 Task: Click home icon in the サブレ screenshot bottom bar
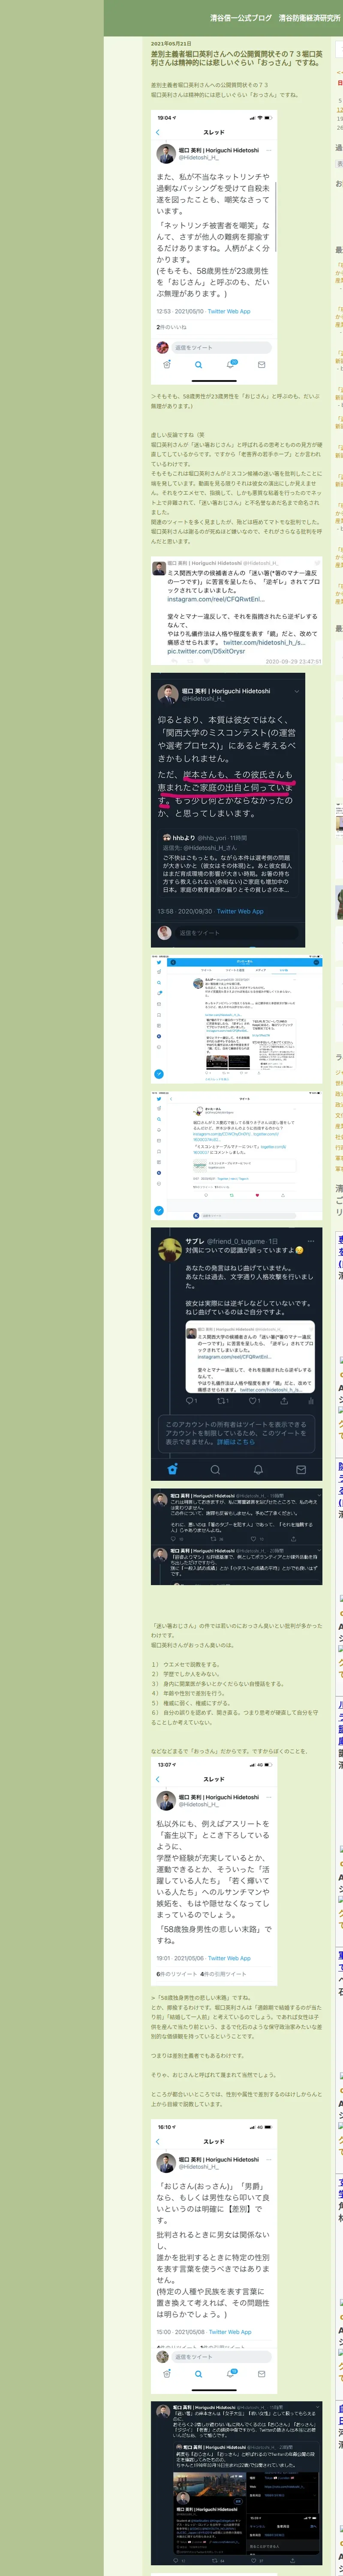pyautogui.click(x=173, y=1469)
